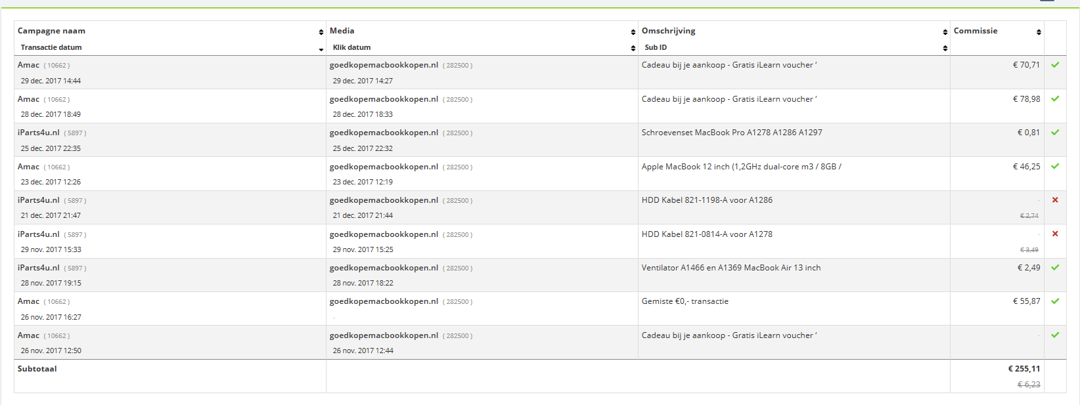Viewport: 1080px width, 405px height.
Task: Click the struck-through subtotal '€ 6,23'
Action: (x=1029, y=385)
